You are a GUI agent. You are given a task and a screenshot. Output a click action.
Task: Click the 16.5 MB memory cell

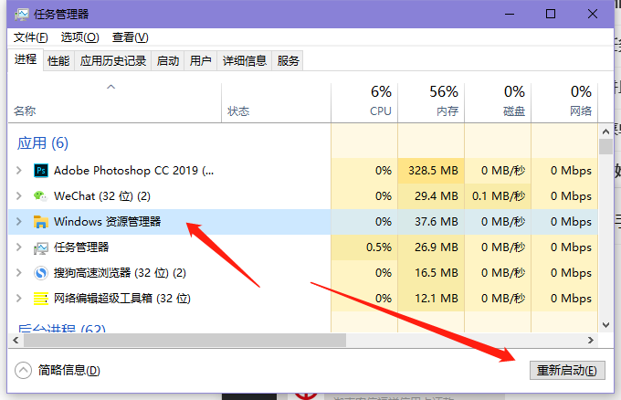431,273
